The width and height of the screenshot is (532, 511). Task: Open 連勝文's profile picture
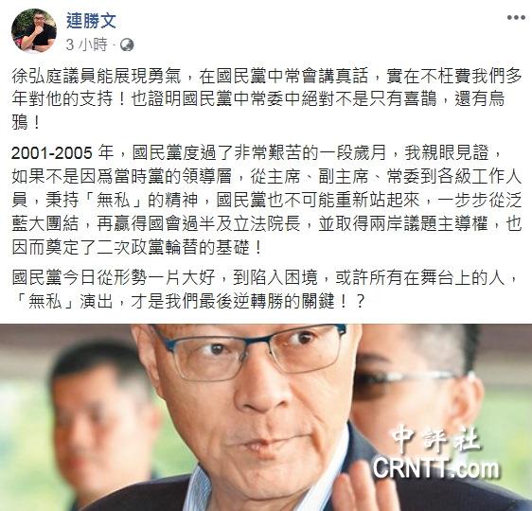(x=34, y=31)
